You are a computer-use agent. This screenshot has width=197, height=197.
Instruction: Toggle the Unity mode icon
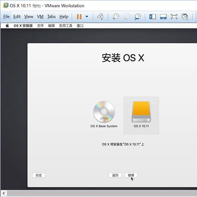[x=185, y=16]
